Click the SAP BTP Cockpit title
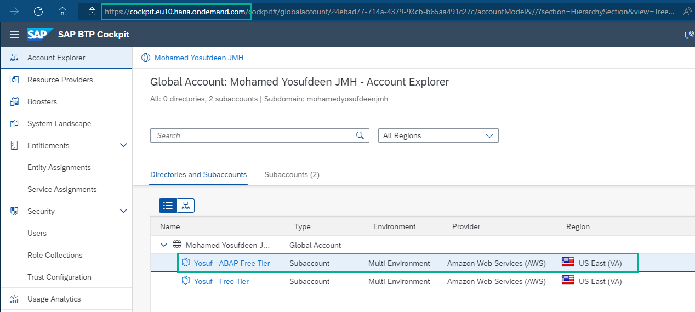Viewport: 695px width, 312px height. tap(94, 35)
